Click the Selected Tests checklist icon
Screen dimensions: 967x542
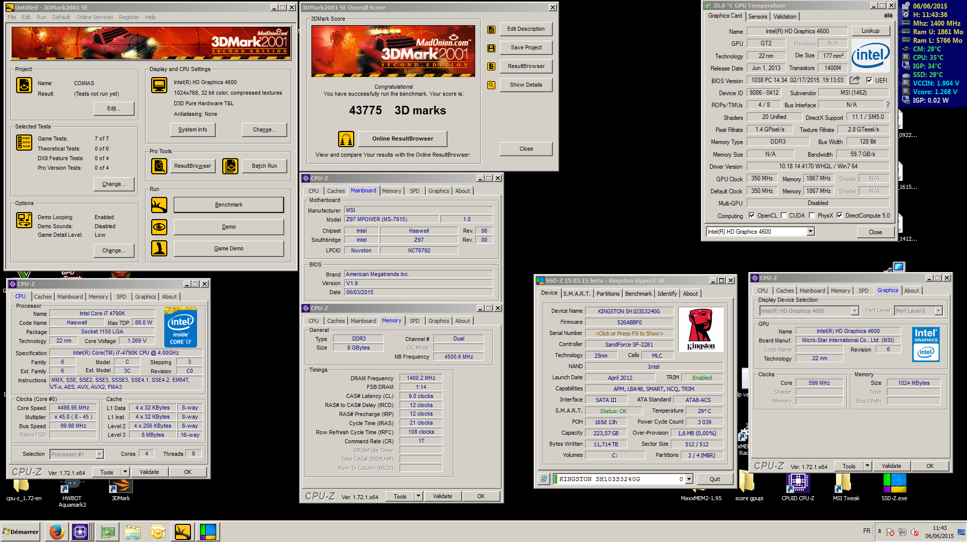[24, 143]
